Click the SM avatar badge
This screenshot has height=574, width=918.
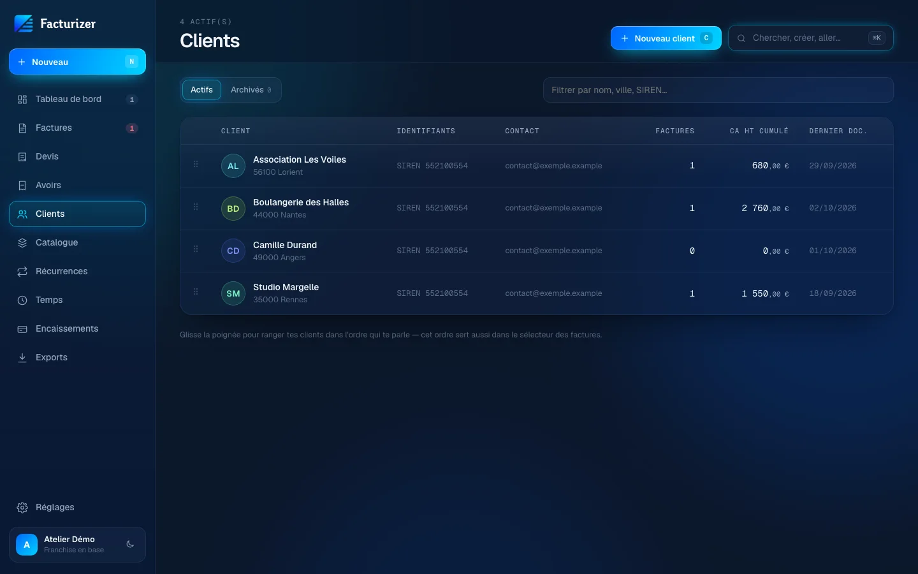[x=233, y=293]
